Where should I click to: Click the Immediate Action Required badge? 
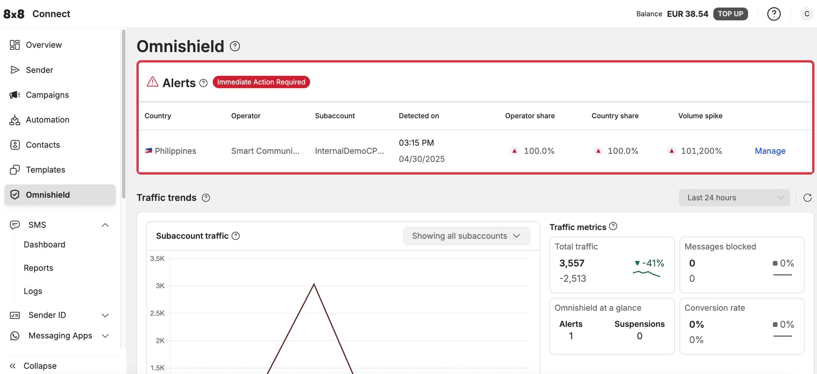[x=261, y=82]
